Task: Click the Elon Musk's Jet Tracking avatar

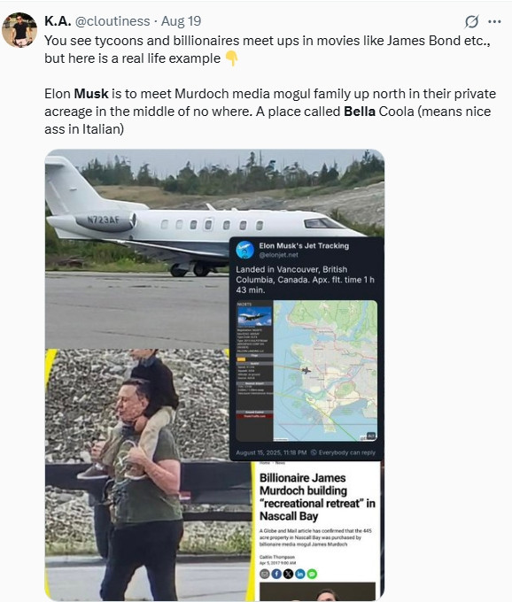Action: pyautogui.click(x=245, y=250)
